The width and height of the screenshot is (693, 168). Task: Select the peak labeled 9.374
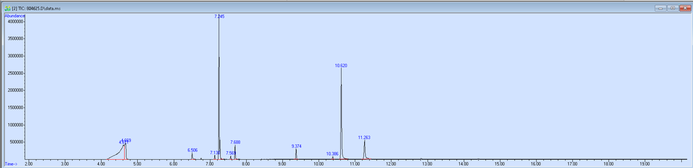coord(296,146)
